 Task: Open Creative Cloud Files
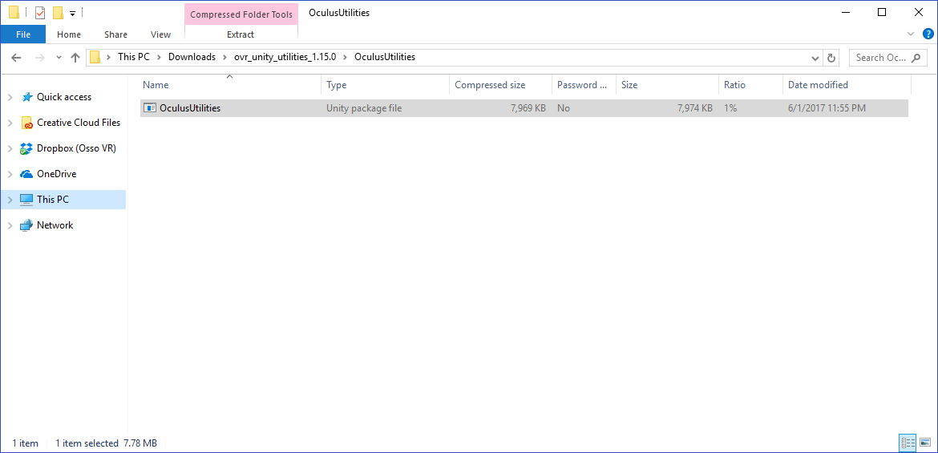coord(79,123)
